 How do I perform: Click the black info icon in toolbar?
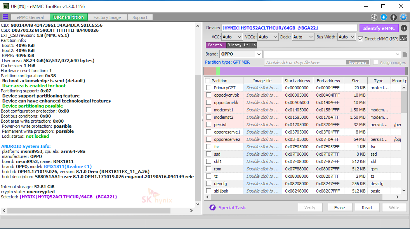click(393, 17)
